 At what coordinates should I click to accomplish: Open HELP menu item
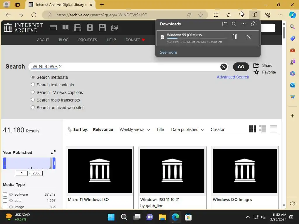pos(111,40)
